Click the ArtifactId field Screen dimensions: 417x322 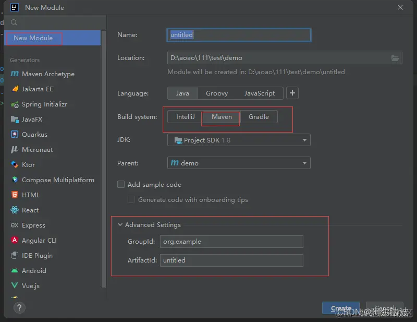231,260
